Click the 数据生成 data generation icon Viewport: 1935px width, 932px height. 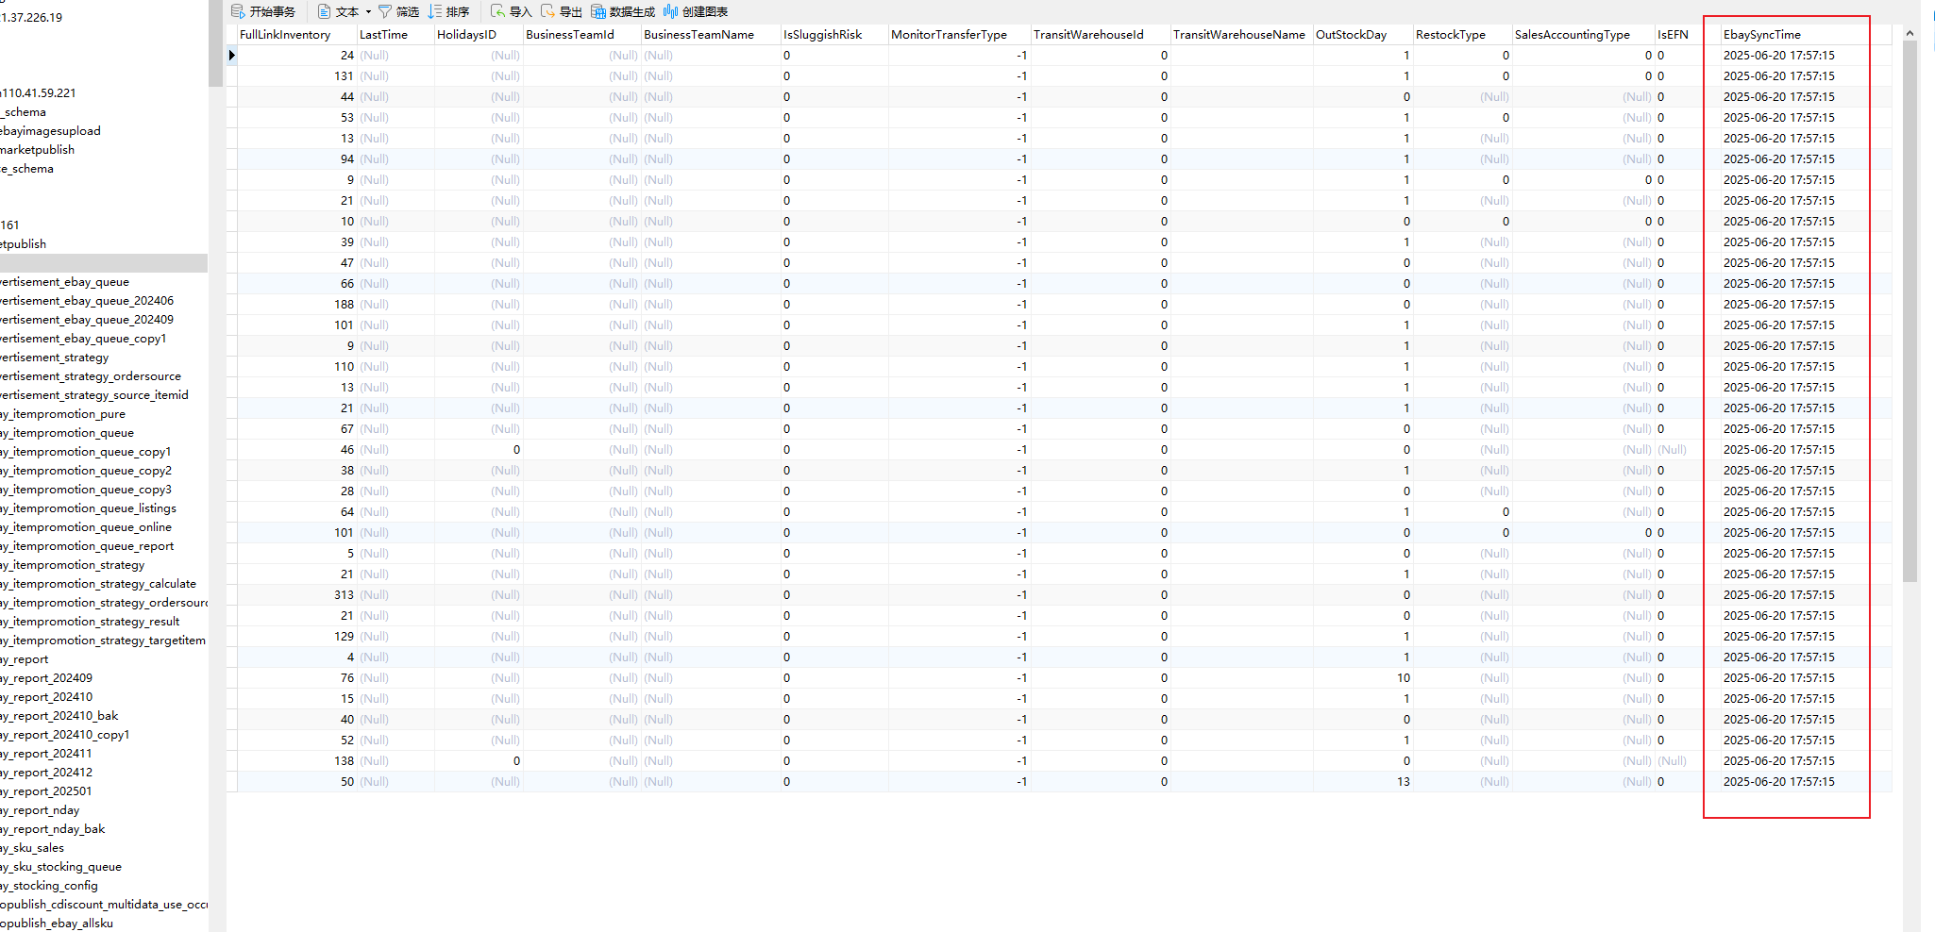tap(598, 11)
